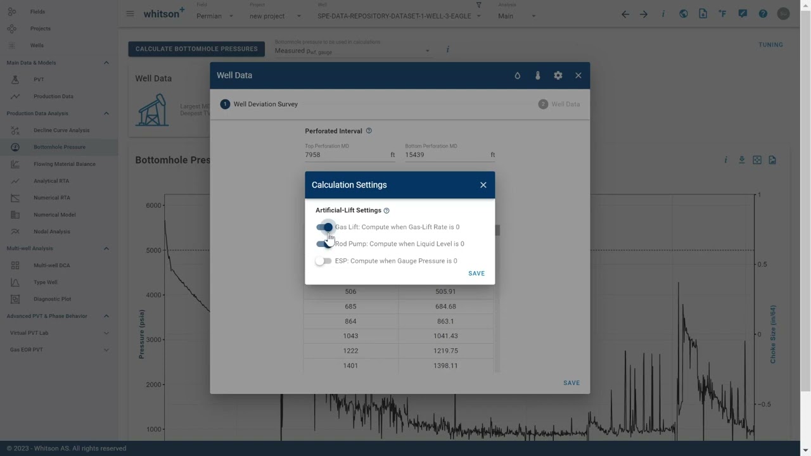Click the globe icon in top bar

point(684,14)
